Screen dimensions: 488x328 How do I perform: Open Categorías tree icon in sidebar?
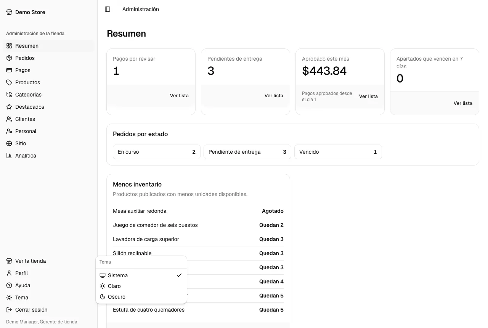point(9,95)
